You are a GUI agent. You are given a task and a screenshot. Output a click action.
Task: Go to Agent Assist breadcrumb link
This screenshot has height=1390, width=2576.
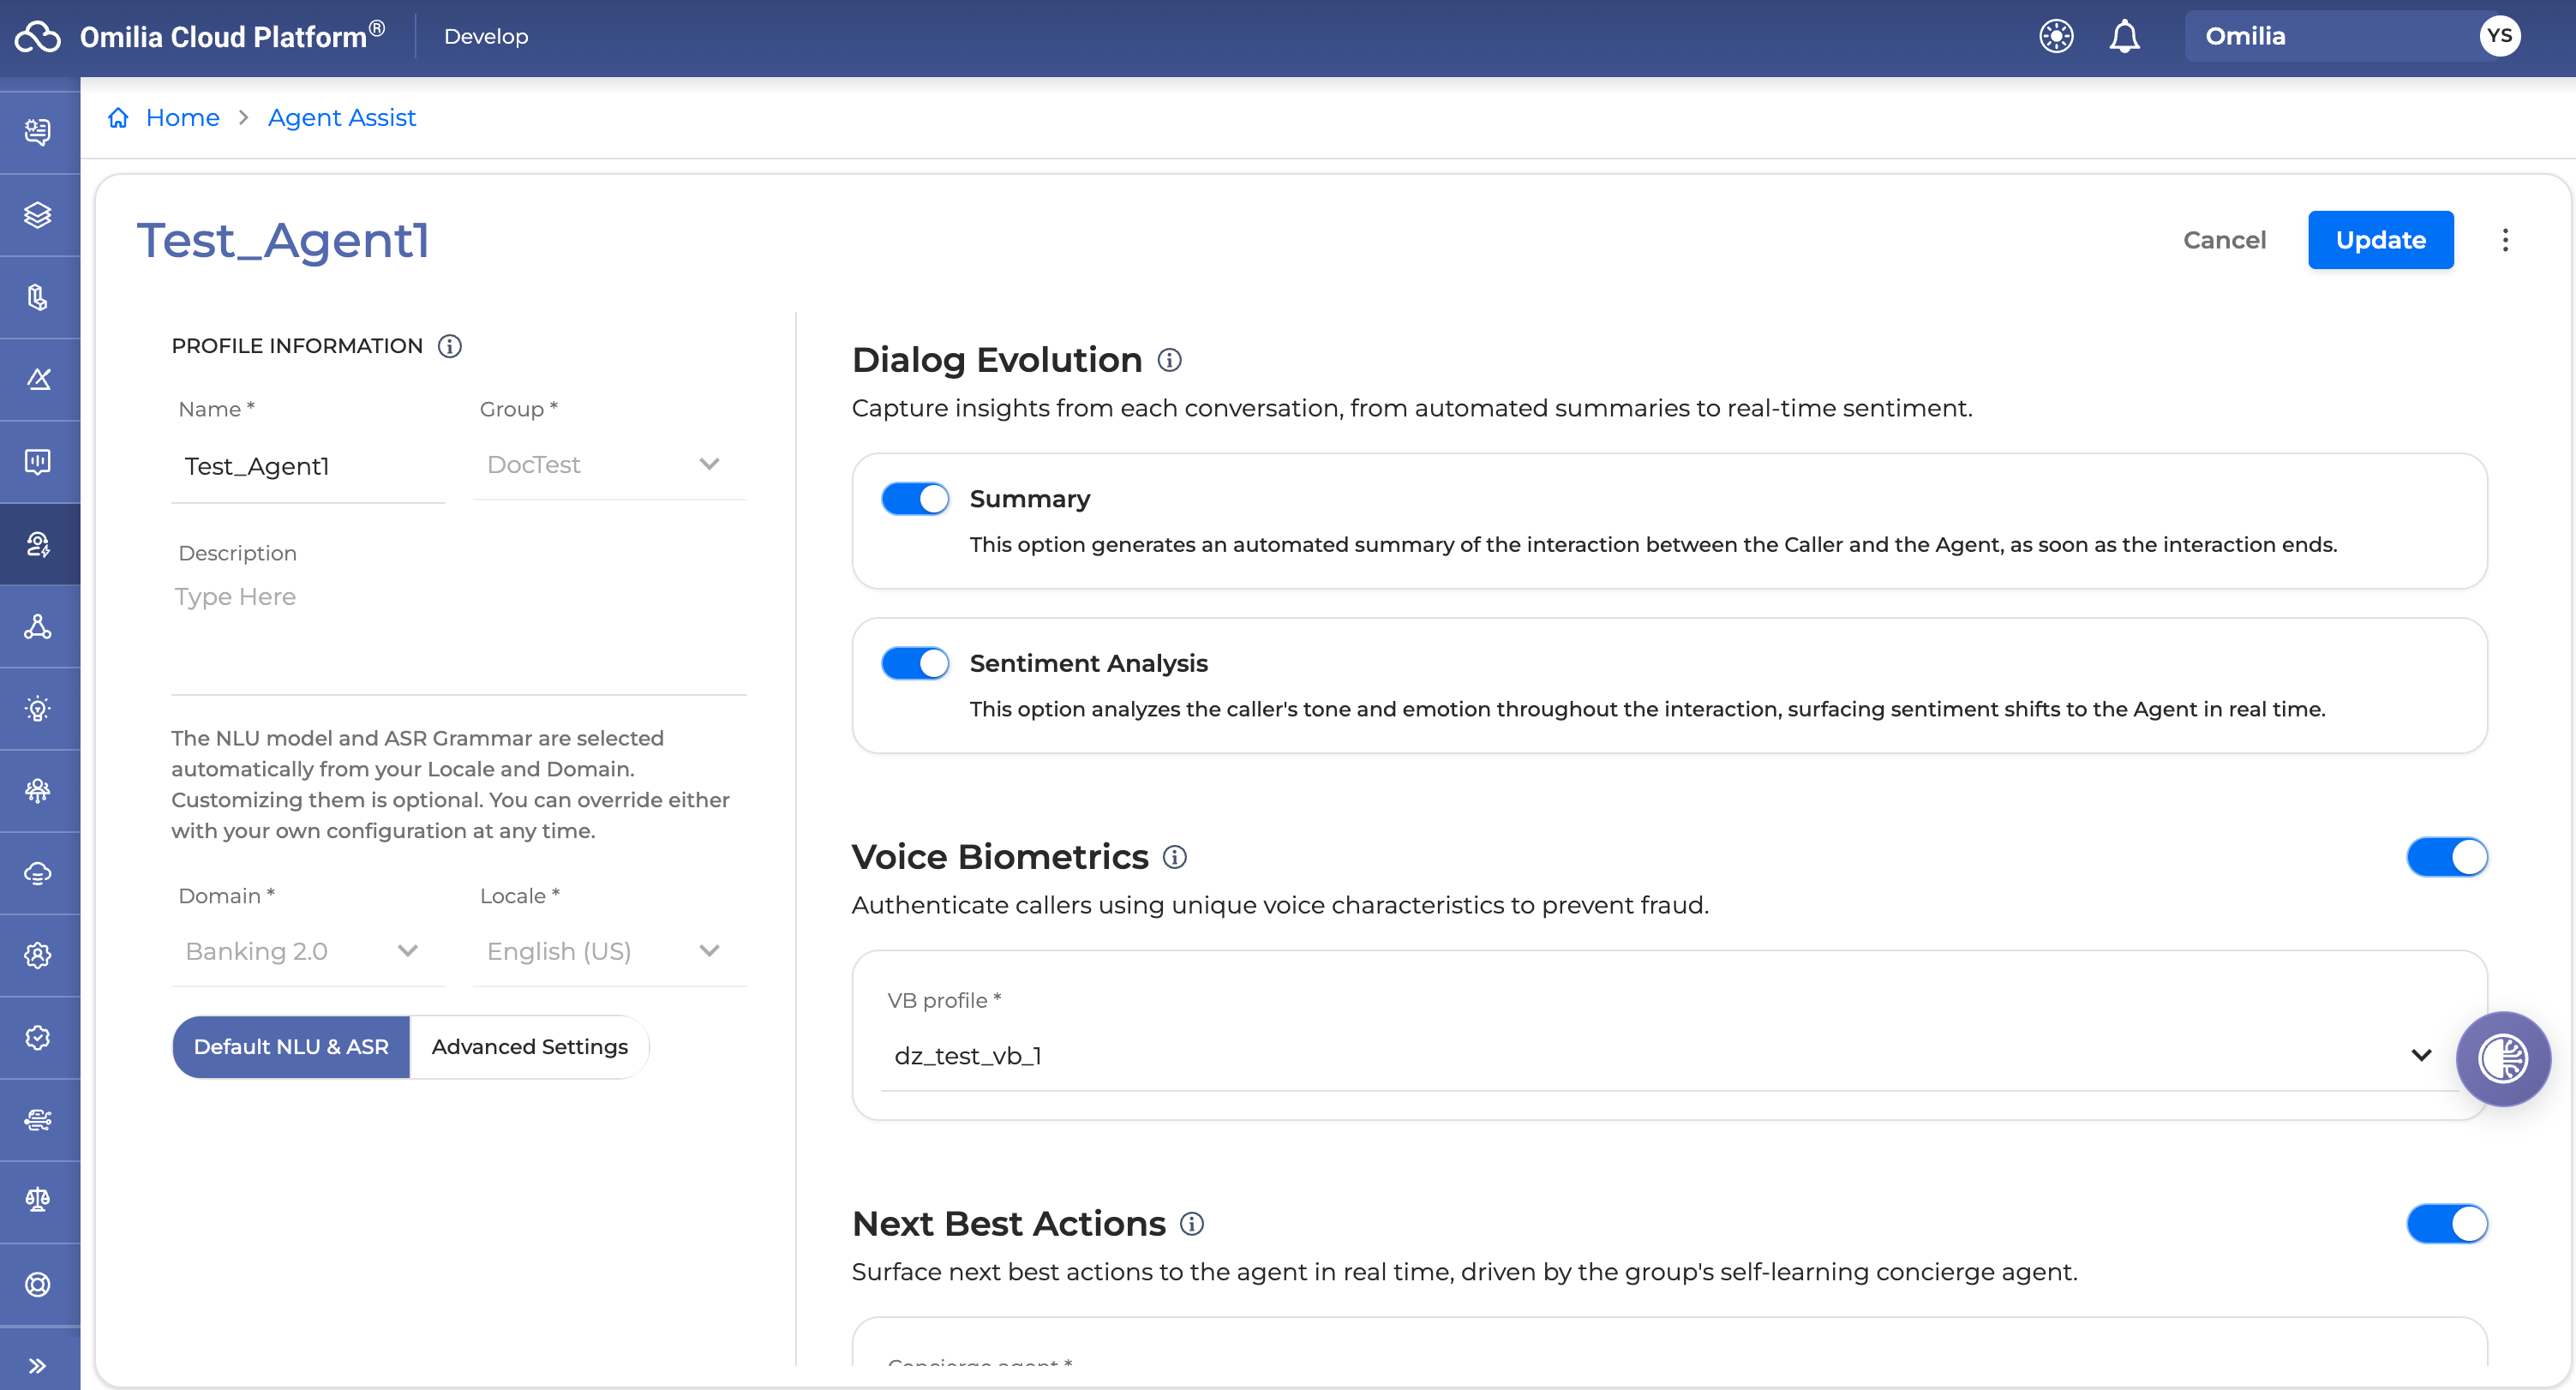coord(342,118)
